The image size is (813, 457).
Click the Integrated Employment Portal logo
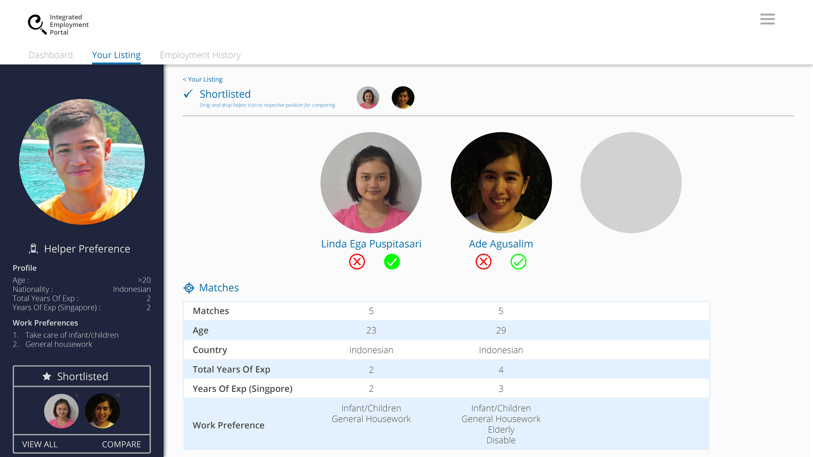click(59, 24)
